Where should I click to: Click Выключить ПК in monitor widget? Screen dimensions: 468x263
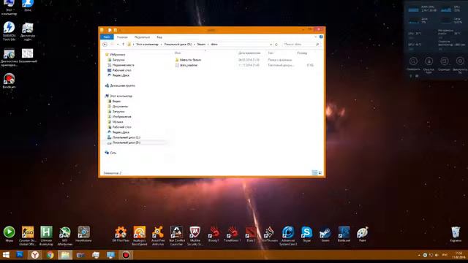click(460, 64)
